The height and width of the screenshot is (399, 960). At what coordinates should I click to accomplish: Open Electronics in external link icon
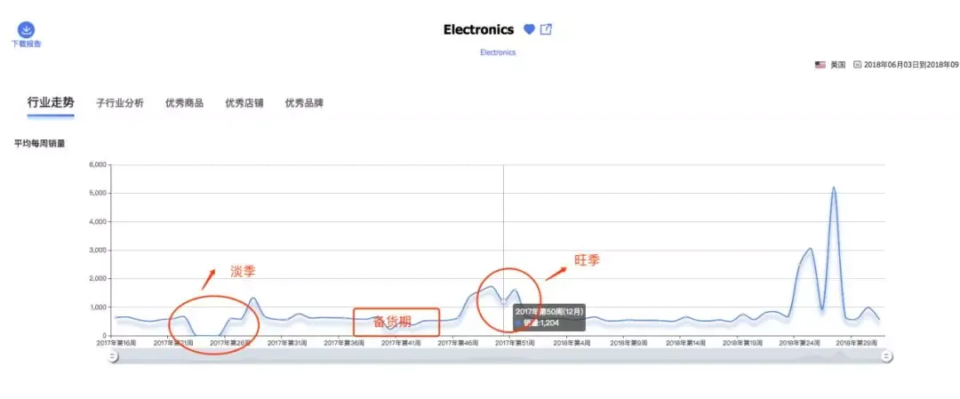coord(546,28)
